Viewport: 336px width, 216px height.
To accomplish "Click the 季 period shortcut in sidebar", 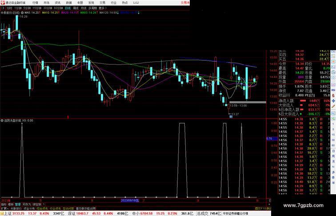I will coord(333,177).
